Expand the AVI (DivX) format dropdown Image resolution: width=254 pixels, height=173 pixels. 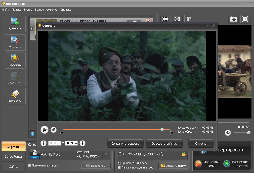tap(106, 154)
